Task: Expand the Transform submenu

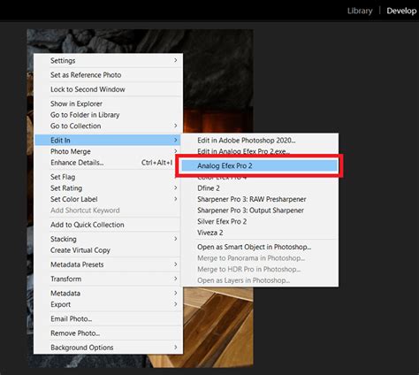Action: pyautogui.click(x=108, y=279)
